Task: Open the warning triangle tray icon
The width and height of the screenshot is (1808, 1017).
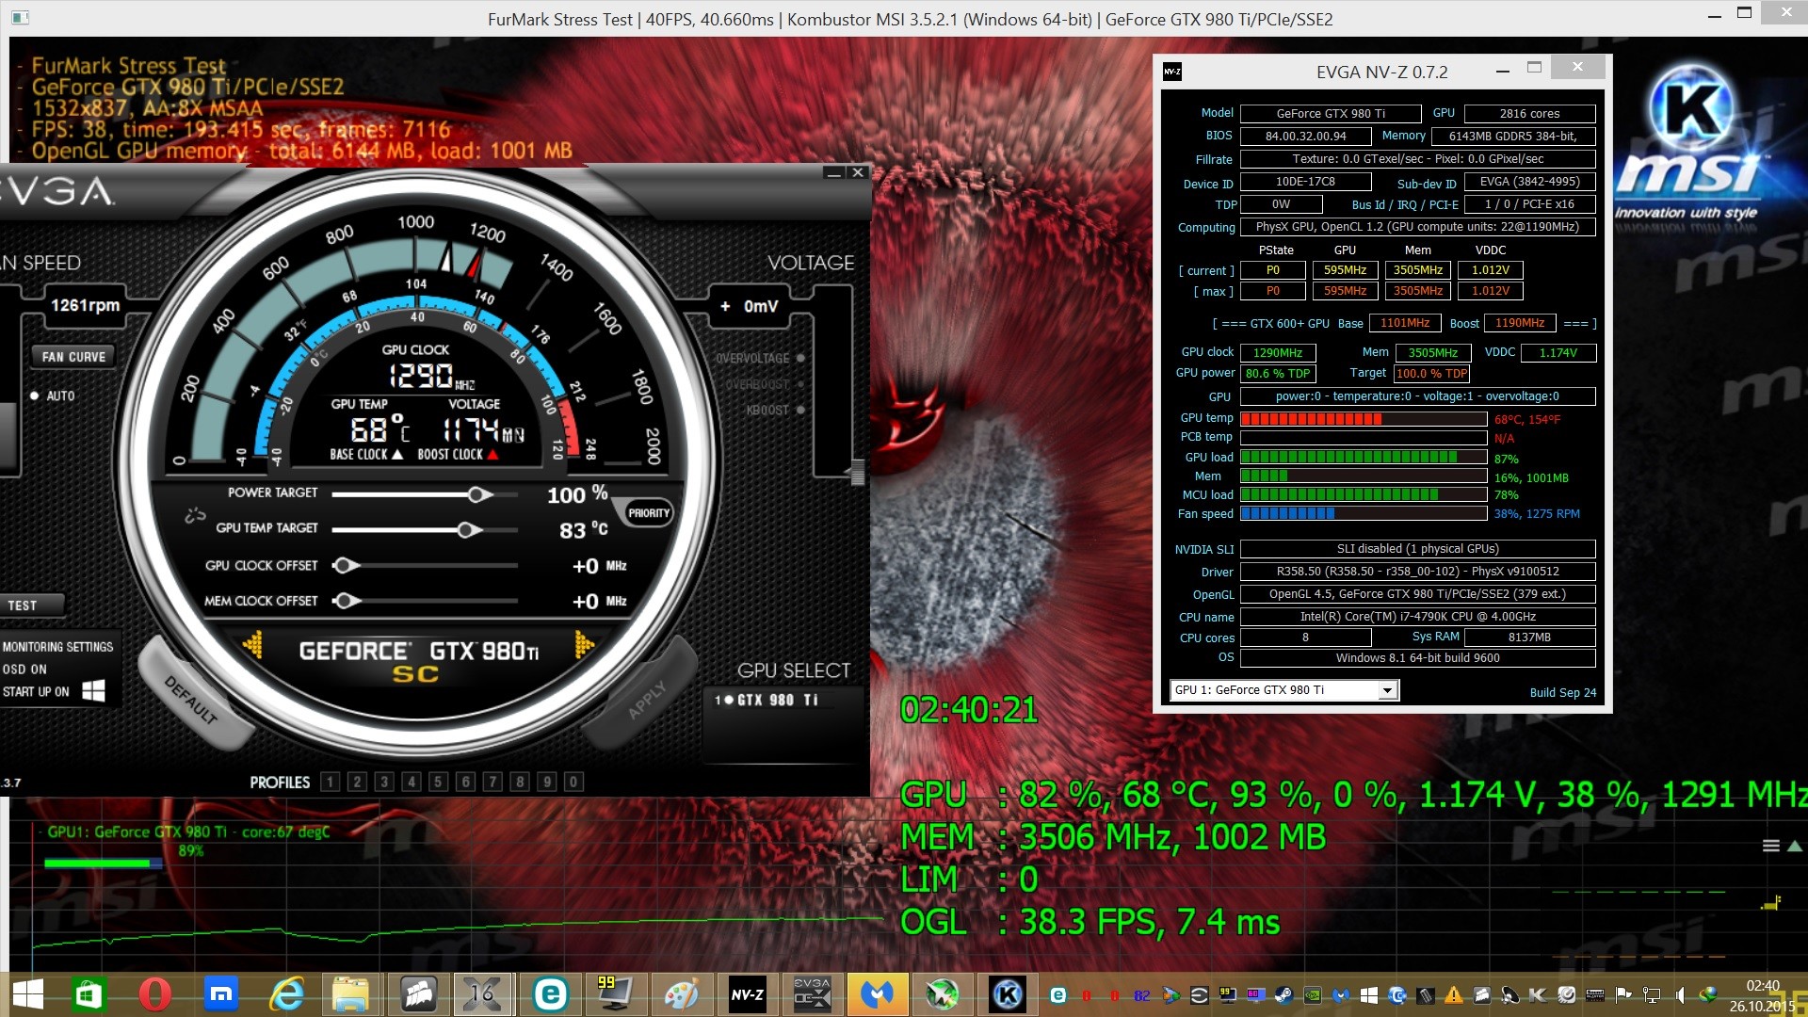Action: click(1454, 995)
